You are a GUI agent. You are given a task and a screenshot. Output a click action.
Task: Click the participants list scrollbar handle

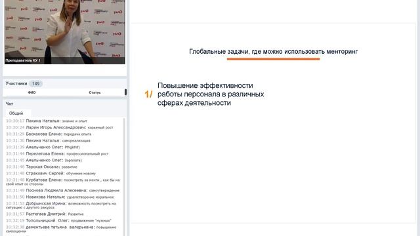[x=125, y=92]
